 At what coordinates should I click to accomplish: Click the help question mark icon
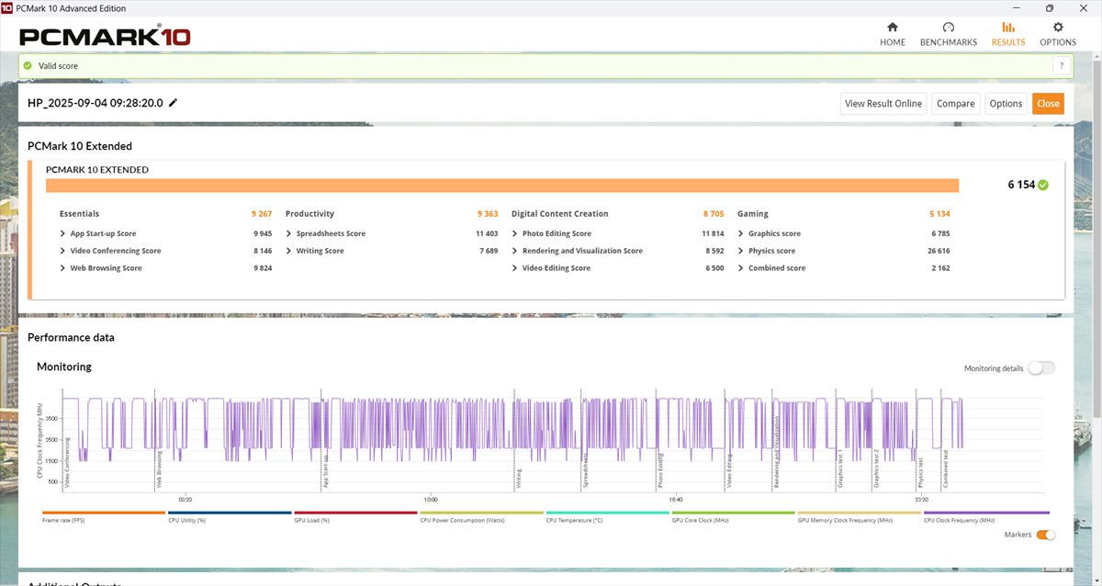[1062, 66]
